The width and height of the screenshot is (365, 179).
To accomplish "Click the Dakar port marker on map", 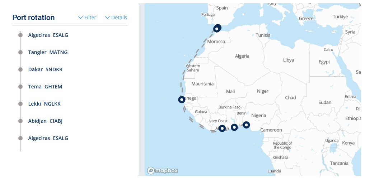I will (x=182, y=100).
